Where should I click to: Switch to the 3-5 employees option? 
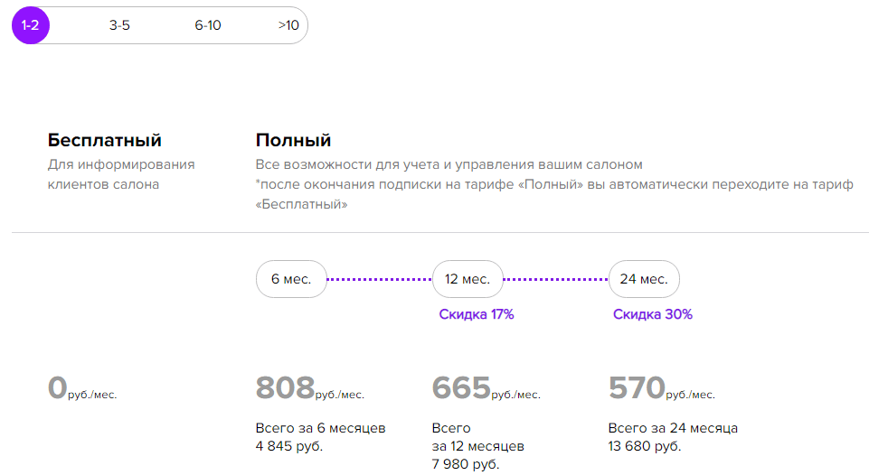119,25
